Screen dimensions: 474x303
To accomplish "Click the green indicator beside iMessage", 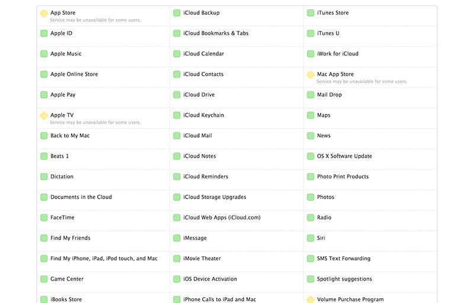I will click(x=177, y=238).
